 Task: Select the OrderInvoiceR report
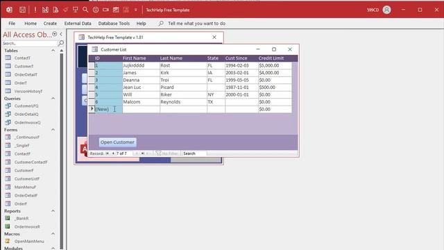(x=27, y=227)
